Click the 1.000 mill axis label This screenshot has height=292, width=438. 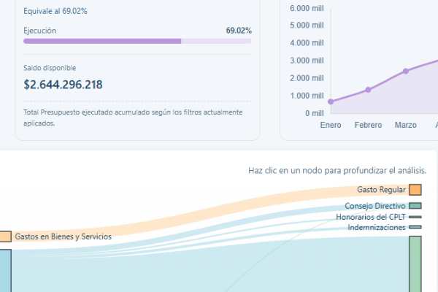307,96
